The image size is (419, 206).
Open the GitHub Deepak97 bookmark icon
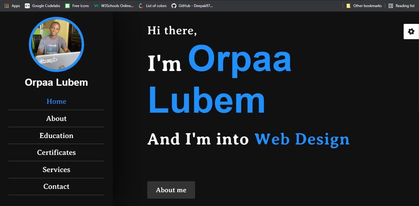pos(174,6)
